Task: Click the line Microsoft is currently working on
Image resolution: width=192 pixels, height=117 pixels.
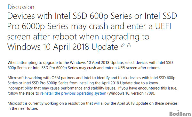Action: (x=92, y=104)
